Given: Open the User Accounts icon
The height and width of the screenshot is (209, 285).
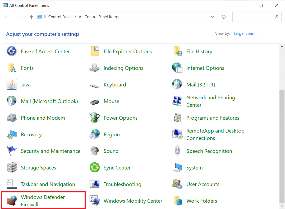Looking at the screenshot, I should point(177,184).
